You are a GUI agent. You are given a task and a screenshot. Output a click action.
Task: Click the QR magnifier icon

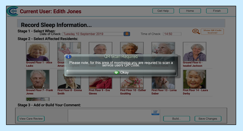pos(196,32)
